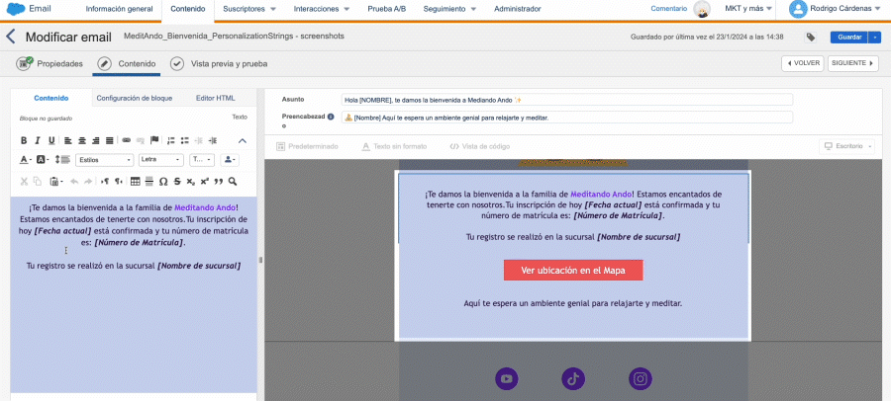The width and height of the screenshot is (891, 401).
Task: Toggle italic text formatting
Action: (38, 139)
